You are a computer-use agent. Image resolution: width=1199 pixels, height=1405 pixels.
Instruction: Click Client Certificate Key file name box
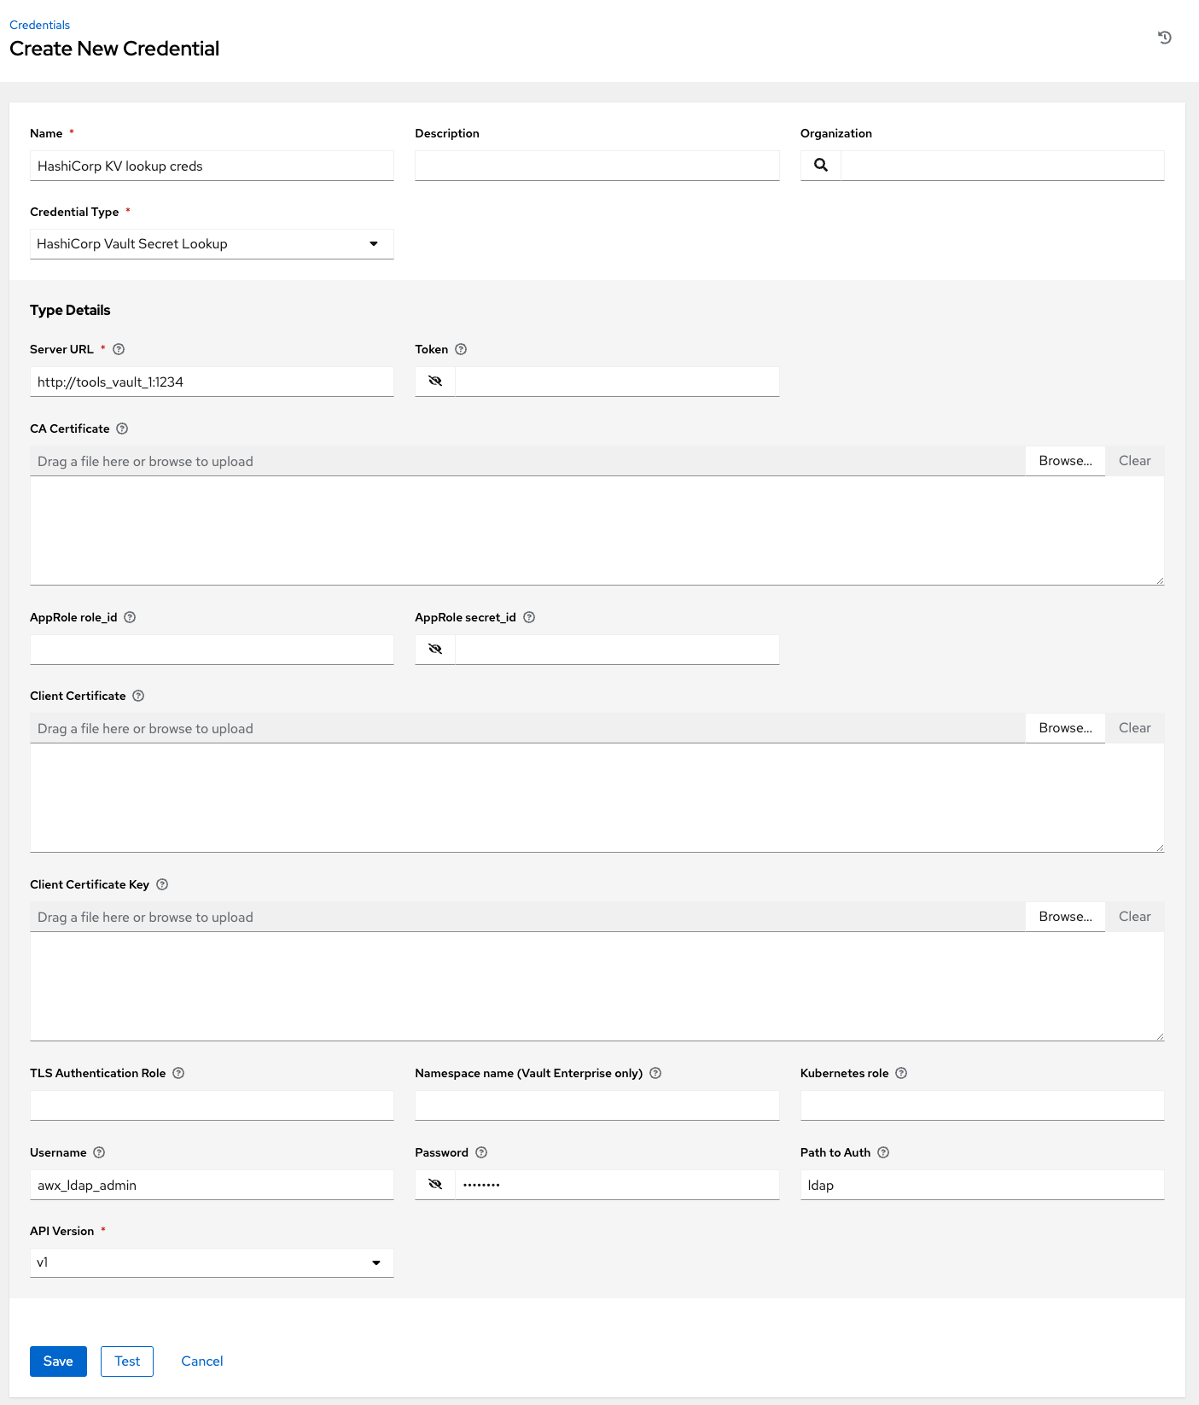527,917
